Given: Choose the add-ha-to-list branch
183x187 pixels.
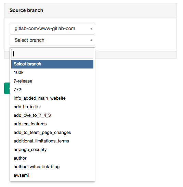Looking at the screenshot, I should 52,107.
